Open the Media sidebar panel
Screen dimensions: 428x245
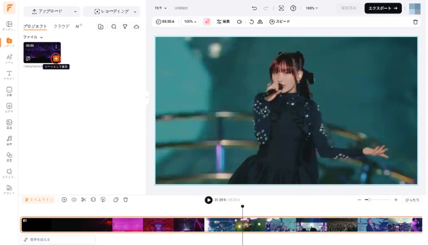pyautogui.click(x=9, y=42)
